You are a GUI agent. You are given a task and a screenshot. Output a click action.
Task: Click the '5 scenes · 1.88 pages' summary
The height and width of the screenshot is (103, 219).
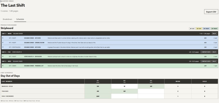(x=9, y=11)
